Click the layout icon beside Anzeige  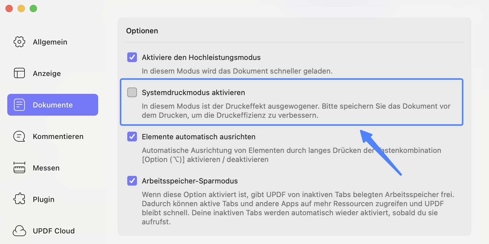[x=19, y=73]
